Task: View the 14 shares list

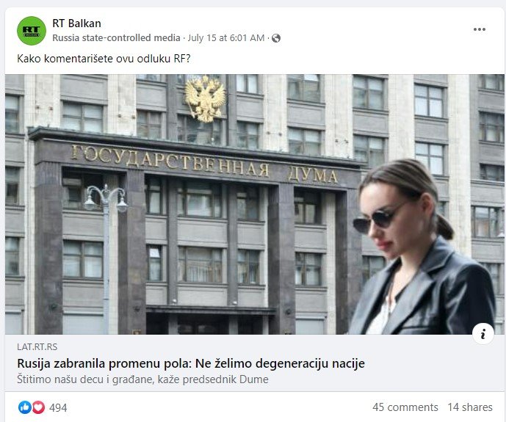Action: (470, 407)
